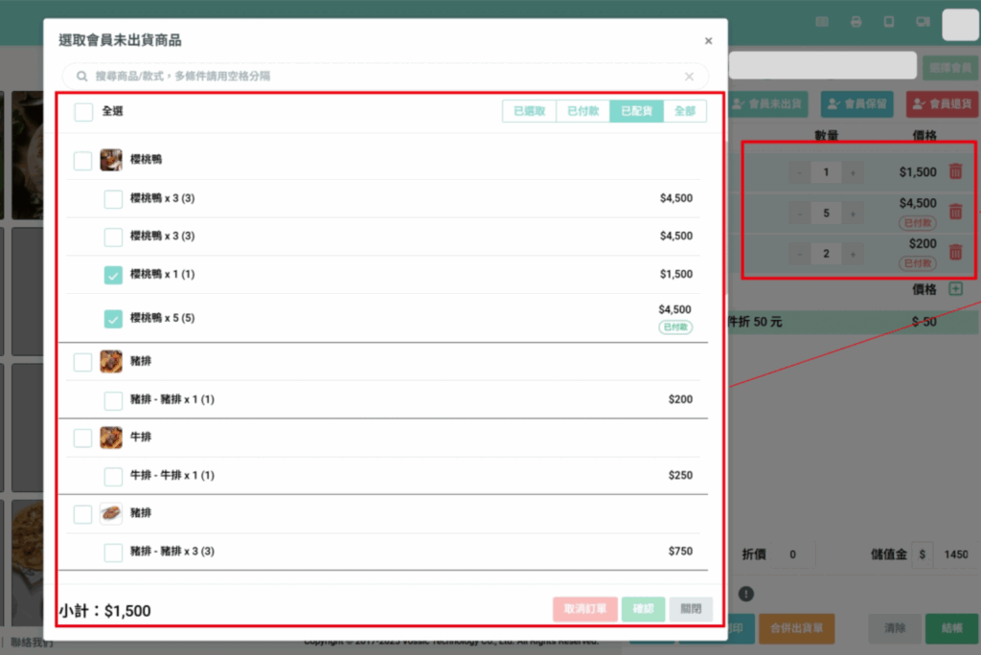
Task: Click the 小計:$1,500 subtotal text
Action: click(104, 611)
